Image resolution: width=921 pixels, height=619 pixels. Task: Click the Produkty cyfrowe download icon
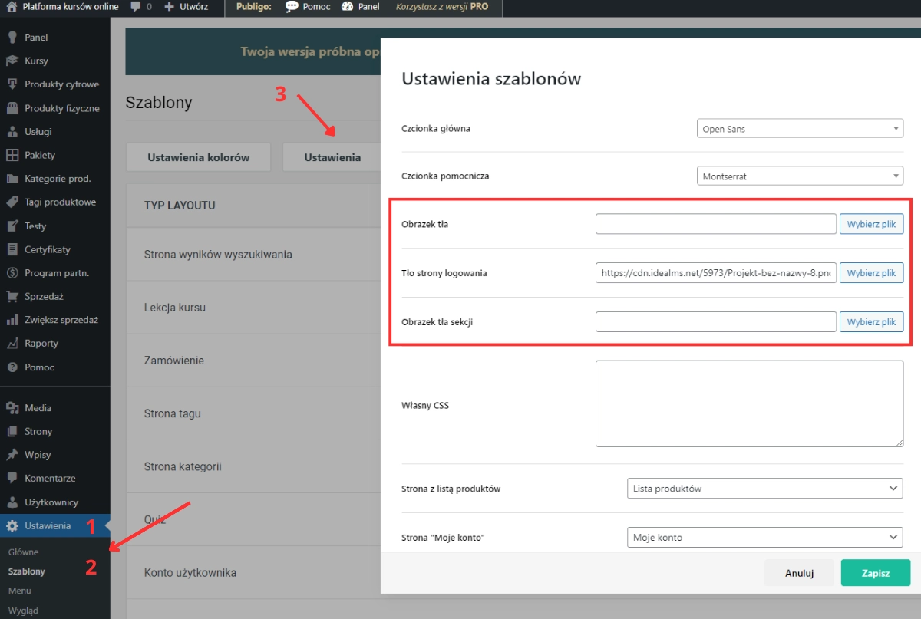(x=12, y=84)
